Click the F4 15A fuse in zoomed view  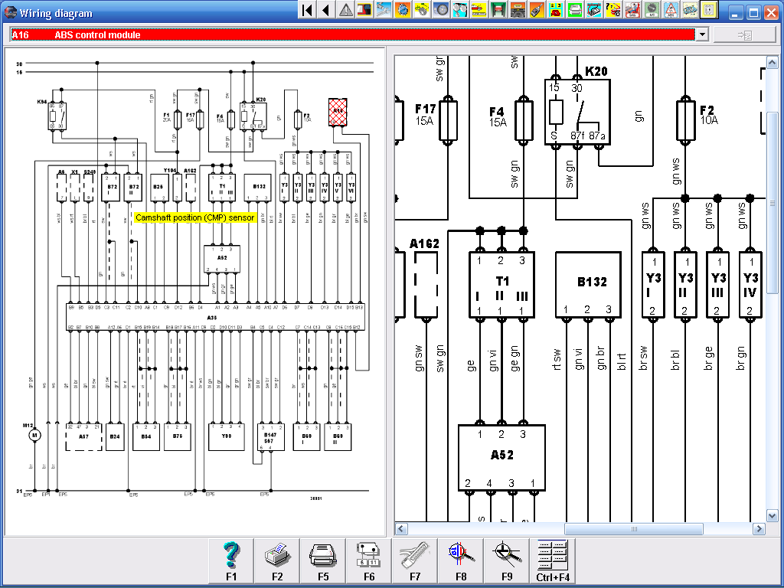(x=523, y=120)
